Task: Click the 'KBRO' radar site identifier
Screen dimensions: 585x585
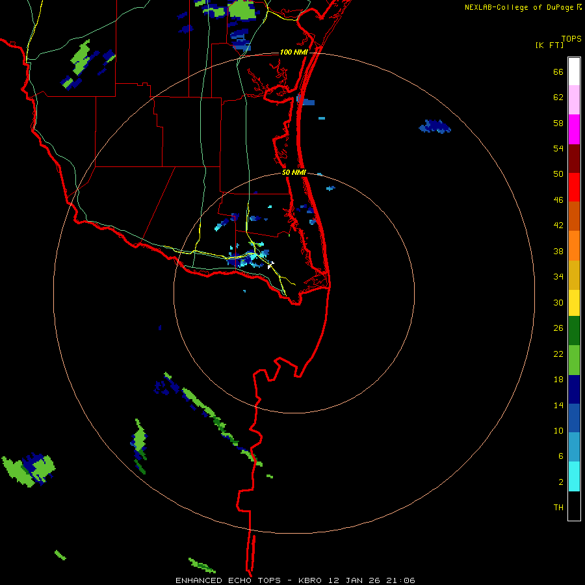Action: click(311, 580)
